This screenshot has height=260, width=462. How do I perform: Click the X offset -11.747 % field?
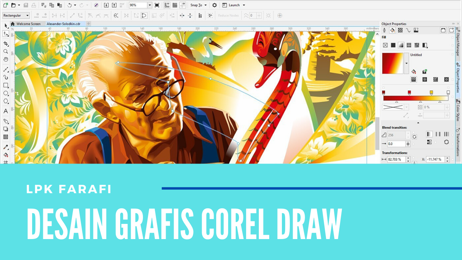click(435, 159)
